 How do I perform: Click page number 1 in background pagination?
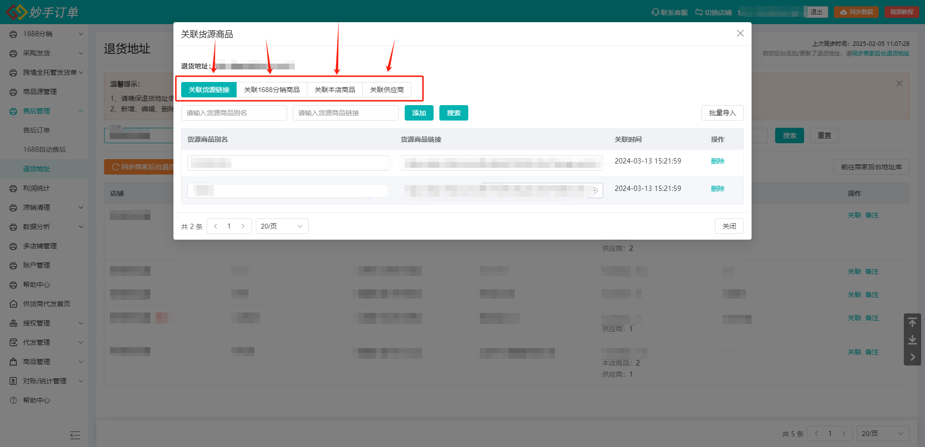tap(830, 433)
